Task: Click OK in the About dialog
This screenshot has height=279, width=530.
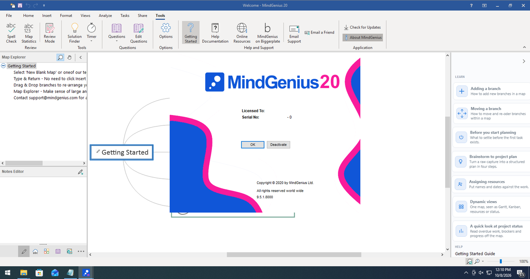Action: [253, 145]
